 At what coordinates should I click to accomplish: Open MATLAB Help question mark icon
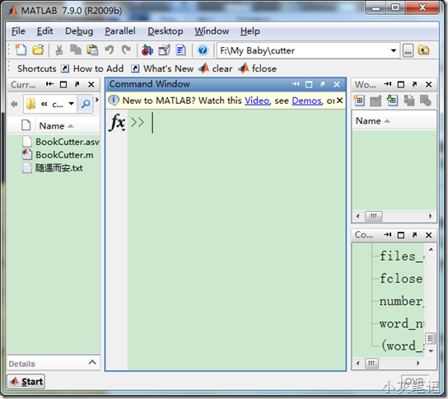click(x=203, y=50)
